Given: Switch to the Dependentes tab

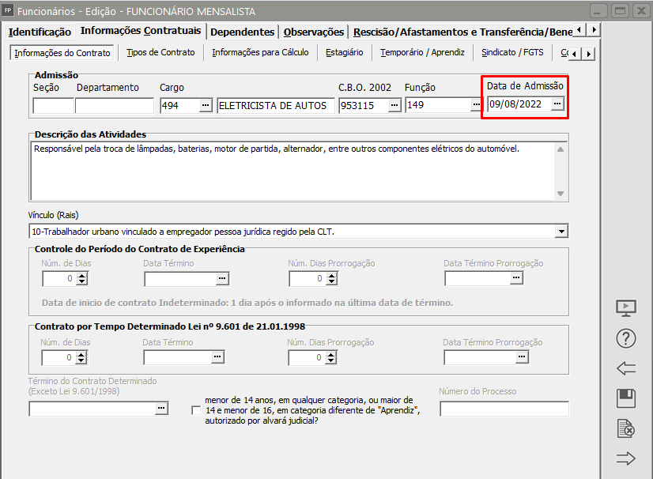Looking at the screenshot, I should 243,32.
